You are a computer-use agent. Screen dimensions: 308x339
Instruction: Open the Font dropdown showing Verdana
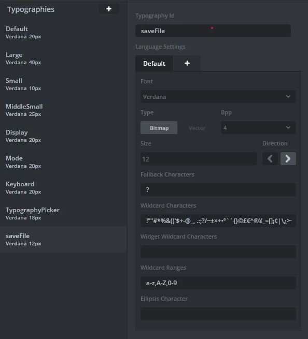coord(218,97)
